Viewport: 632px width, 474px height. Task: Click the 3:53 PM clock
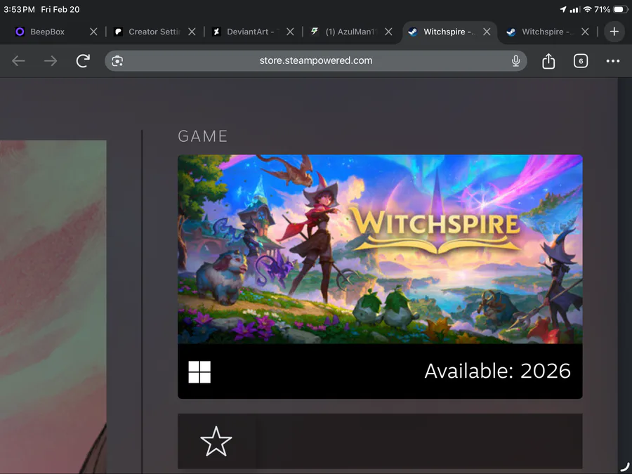pyautogui.click(x=19, y=9)
